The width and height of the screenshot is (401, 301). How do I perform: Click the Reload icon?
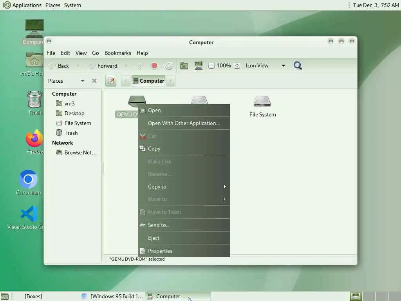point(168,66)
